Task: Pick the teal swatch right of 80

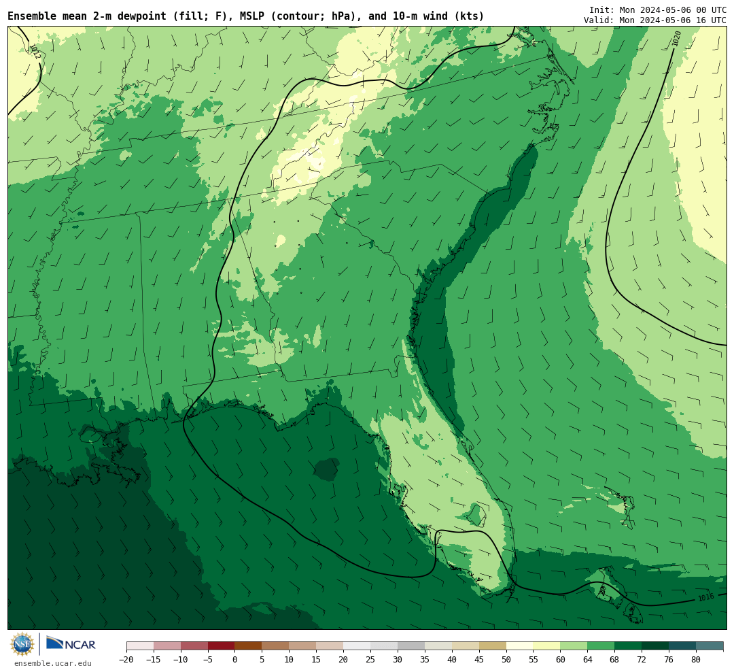Action: coord(710,646)
